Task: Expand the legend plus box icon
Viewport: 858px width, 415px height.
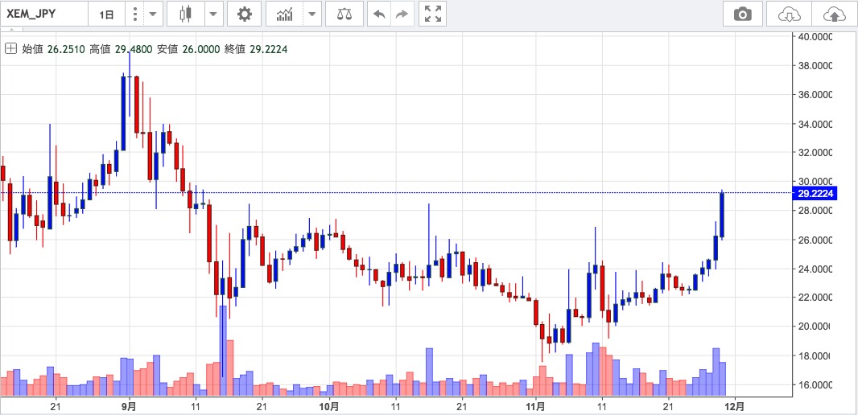Action: point(10,49)
